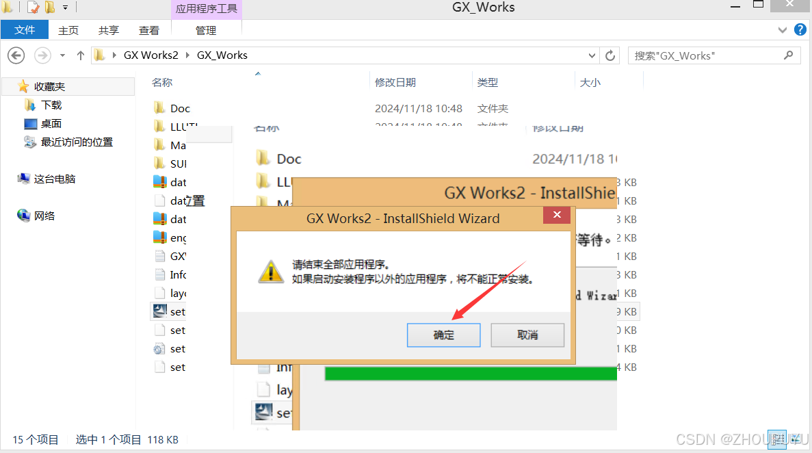Open the quick access toolbar customize dropdown

tap(65, 8)
